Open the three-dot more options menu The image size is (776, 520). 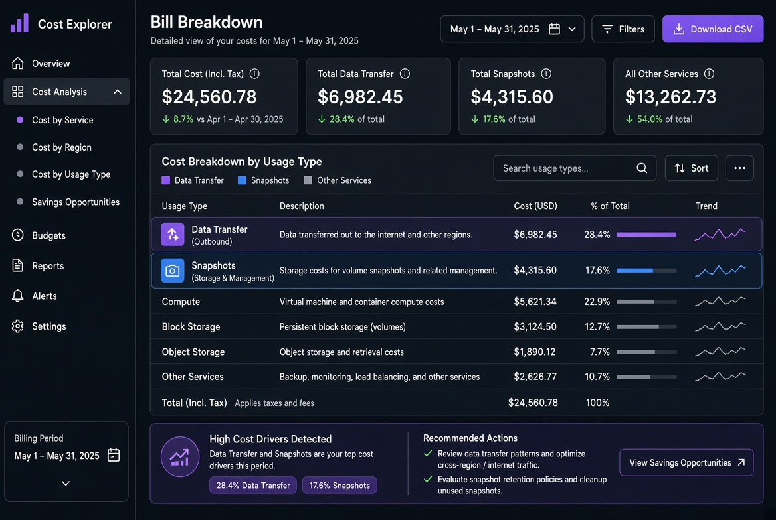[739, 168]
